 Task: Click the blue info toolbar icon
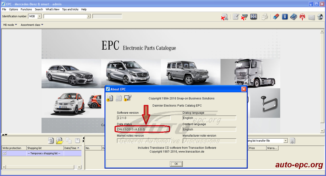tap(285, 17)
